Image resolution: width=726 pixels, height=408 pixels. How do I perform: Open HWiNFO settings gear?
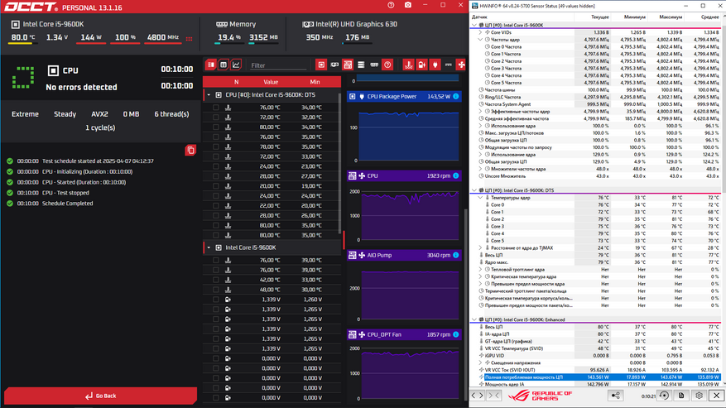pos(700,396)
